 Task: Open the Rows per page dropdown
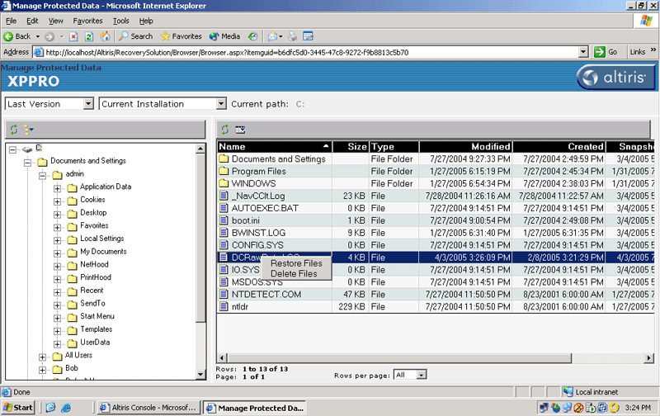tap(421, 375)
